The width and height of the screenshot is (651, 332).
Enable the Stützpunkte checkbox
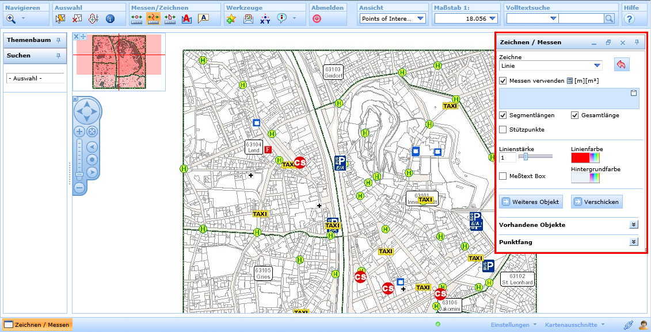[503, 129]
